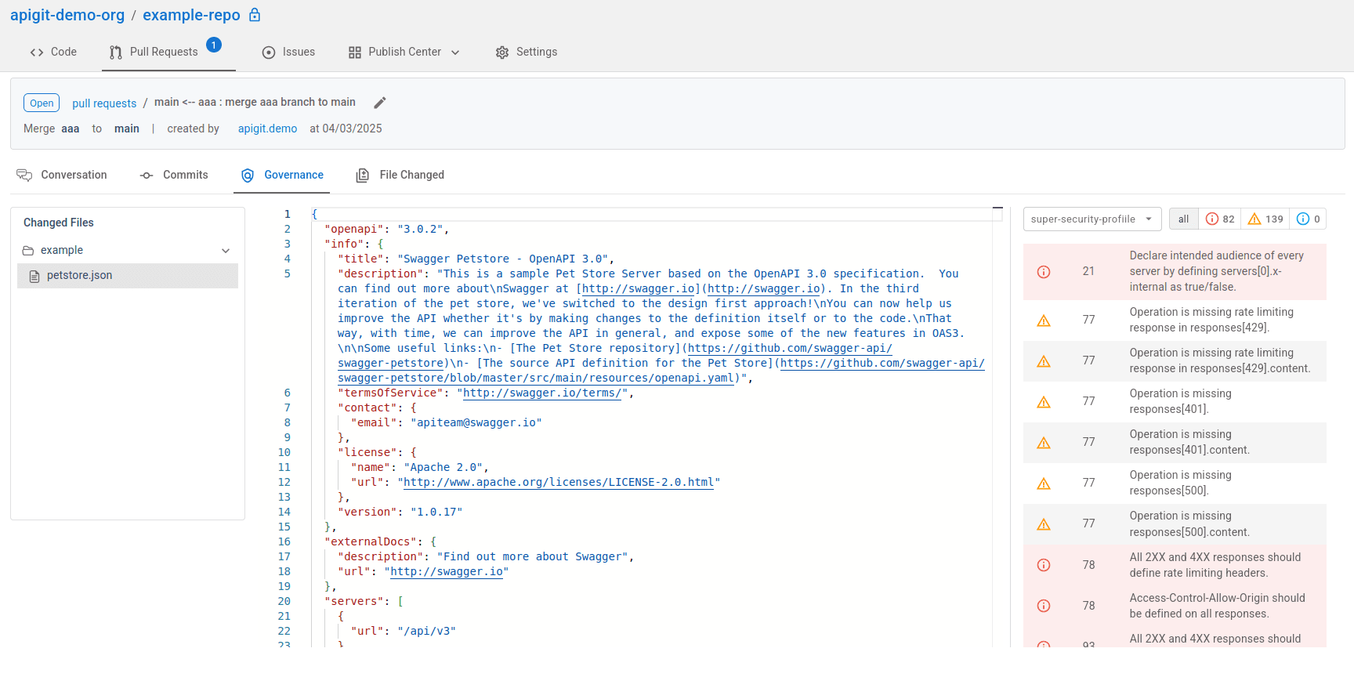Click the File Changed document icon
The width and height of the screenshot is (1354, 699).
pyautogui.click(x=362, y=176)
